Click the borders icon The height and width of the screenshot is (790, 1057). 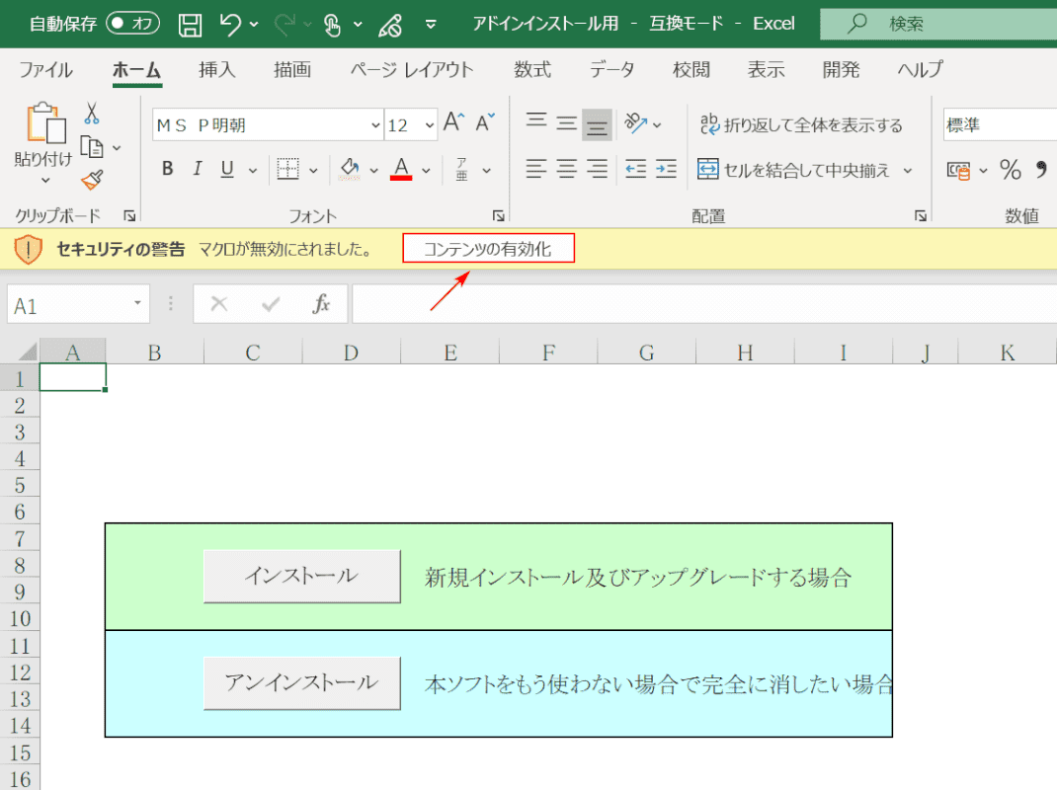[287, 169]
